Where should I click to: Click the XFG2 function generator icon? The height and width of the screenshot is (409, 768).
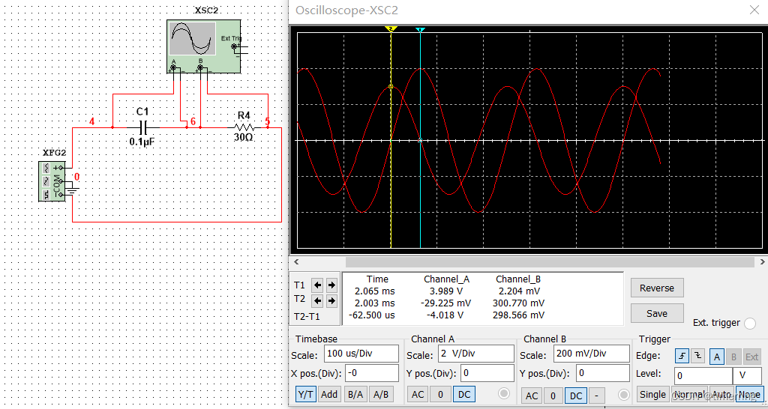(x=52, y=181)
